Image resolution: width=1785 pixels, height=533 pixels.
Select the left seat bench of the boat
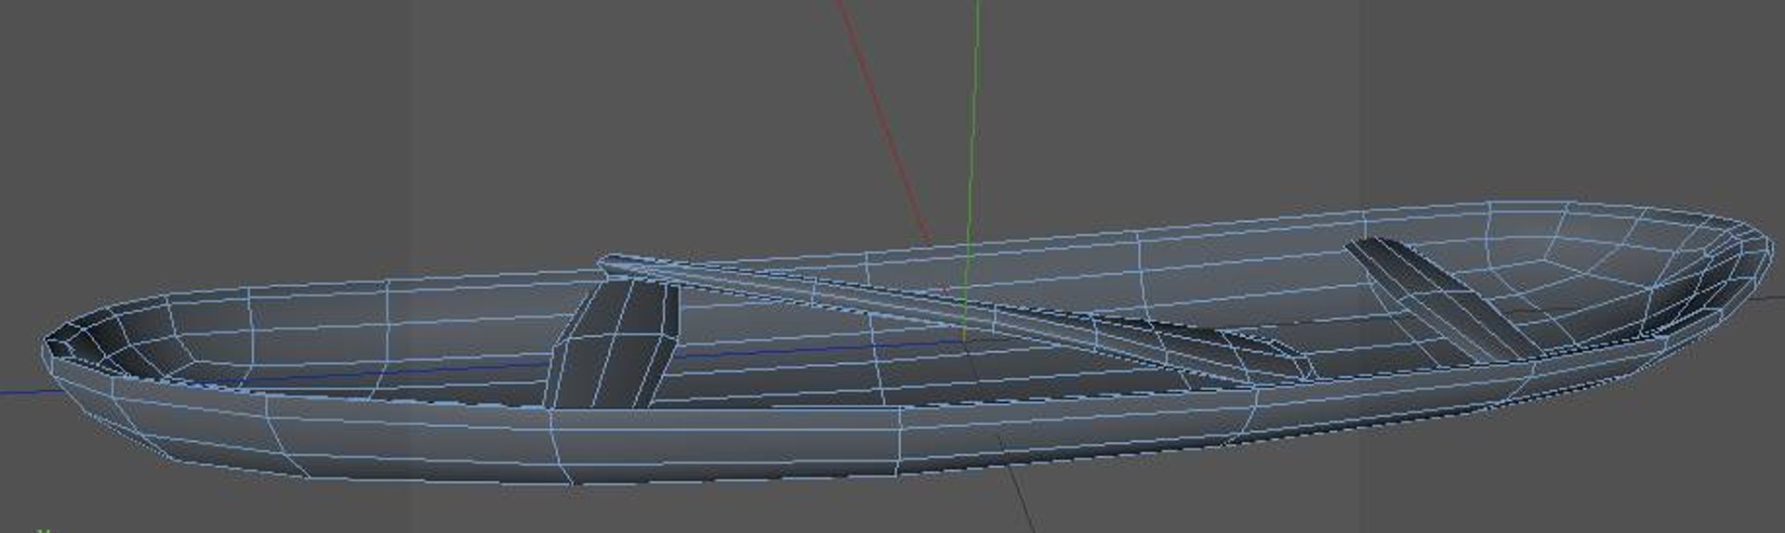coord(614,345)
